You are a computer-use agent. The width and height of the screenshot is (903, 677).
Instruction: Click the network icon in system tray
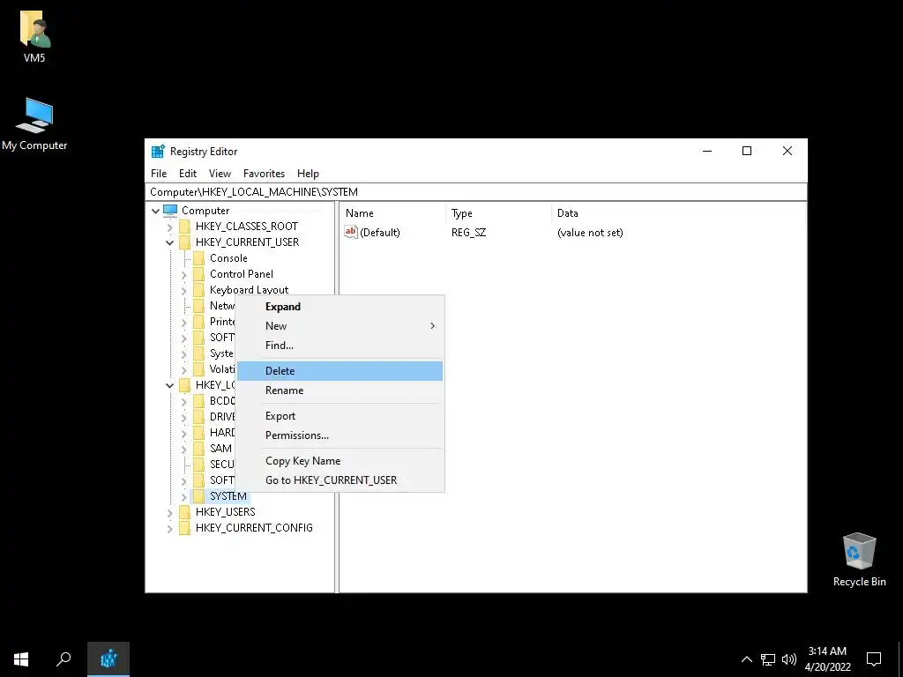768,659
